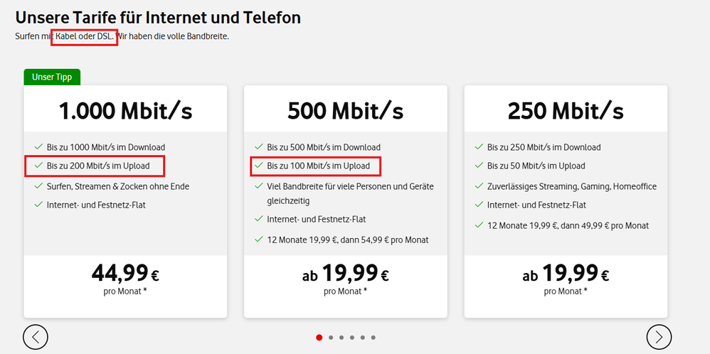Choose the 250 Mbit/s tariff heading

coord(566,111)
